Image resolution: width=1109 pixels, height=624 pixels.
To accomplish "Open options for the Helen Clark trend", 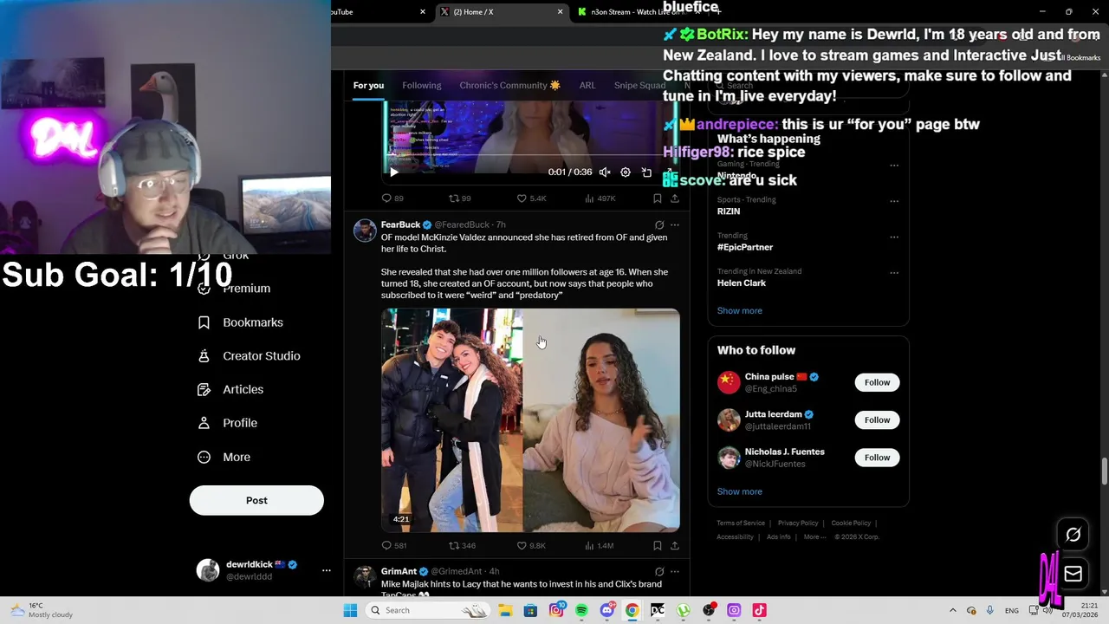I will click(x=894, y=272).
